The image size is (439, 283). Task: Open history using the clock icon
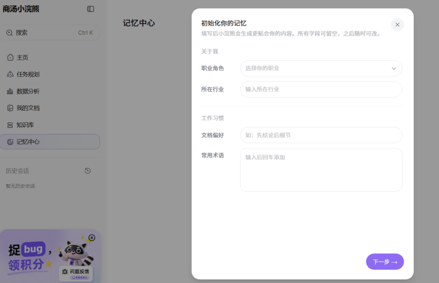[x=88, y=171]
